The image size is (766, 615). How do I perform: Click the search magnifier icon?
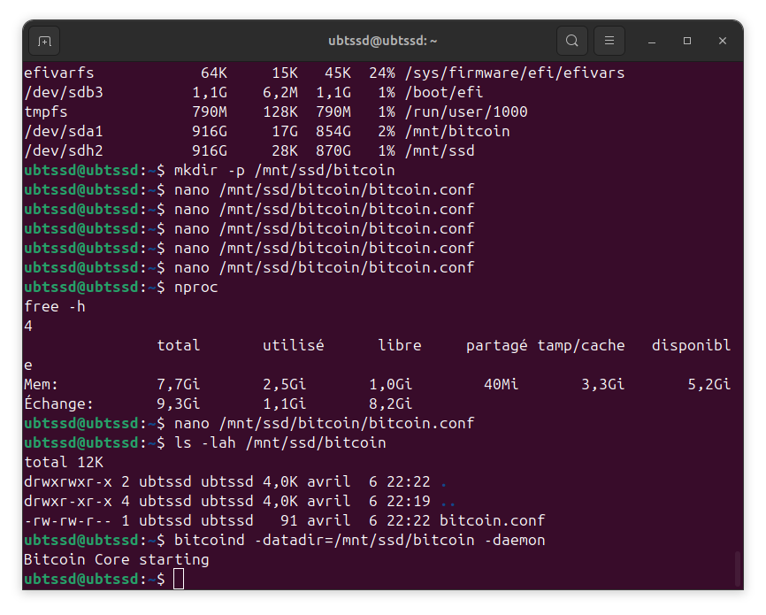point(572,41)
